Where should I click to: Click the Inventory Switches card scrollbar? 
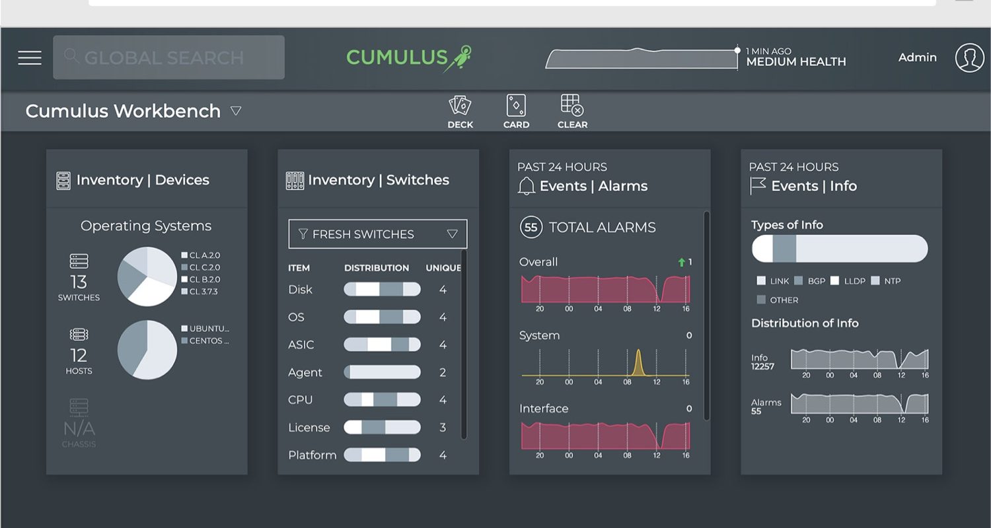pos(464,344)
